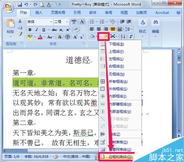Open the 剪贴板 clipboard pane launcher

click(22, 43)
